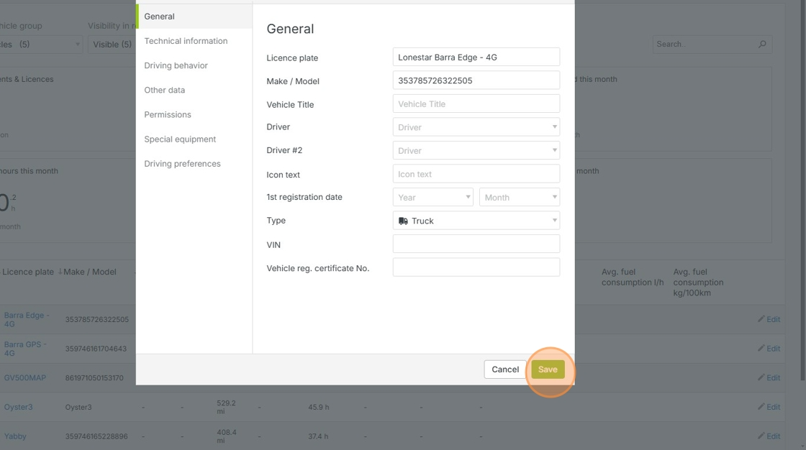
Task: Sort by Make / Model column
Action: (90, 272)
